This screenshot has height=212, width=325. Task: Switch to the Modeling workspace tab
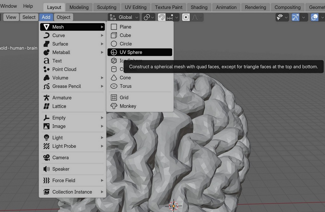[x=79, y=8]
